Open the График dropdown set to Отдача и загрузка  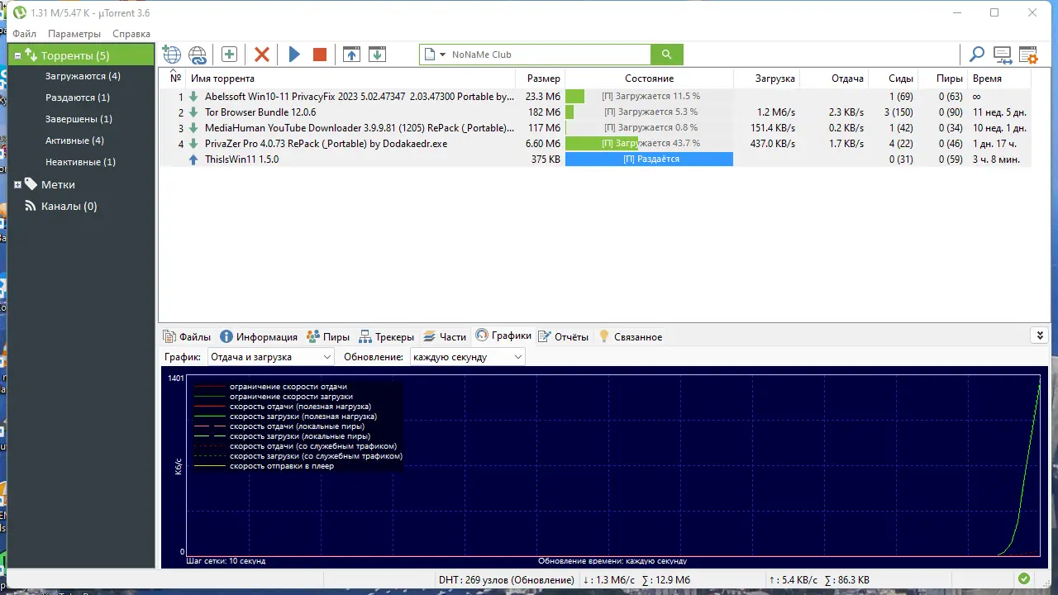pyautogui.click(x=270, y=357)
